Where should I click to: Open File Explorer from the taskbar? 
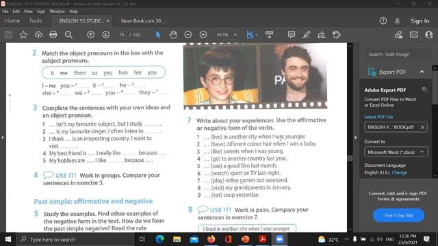(x=177, y=239)
